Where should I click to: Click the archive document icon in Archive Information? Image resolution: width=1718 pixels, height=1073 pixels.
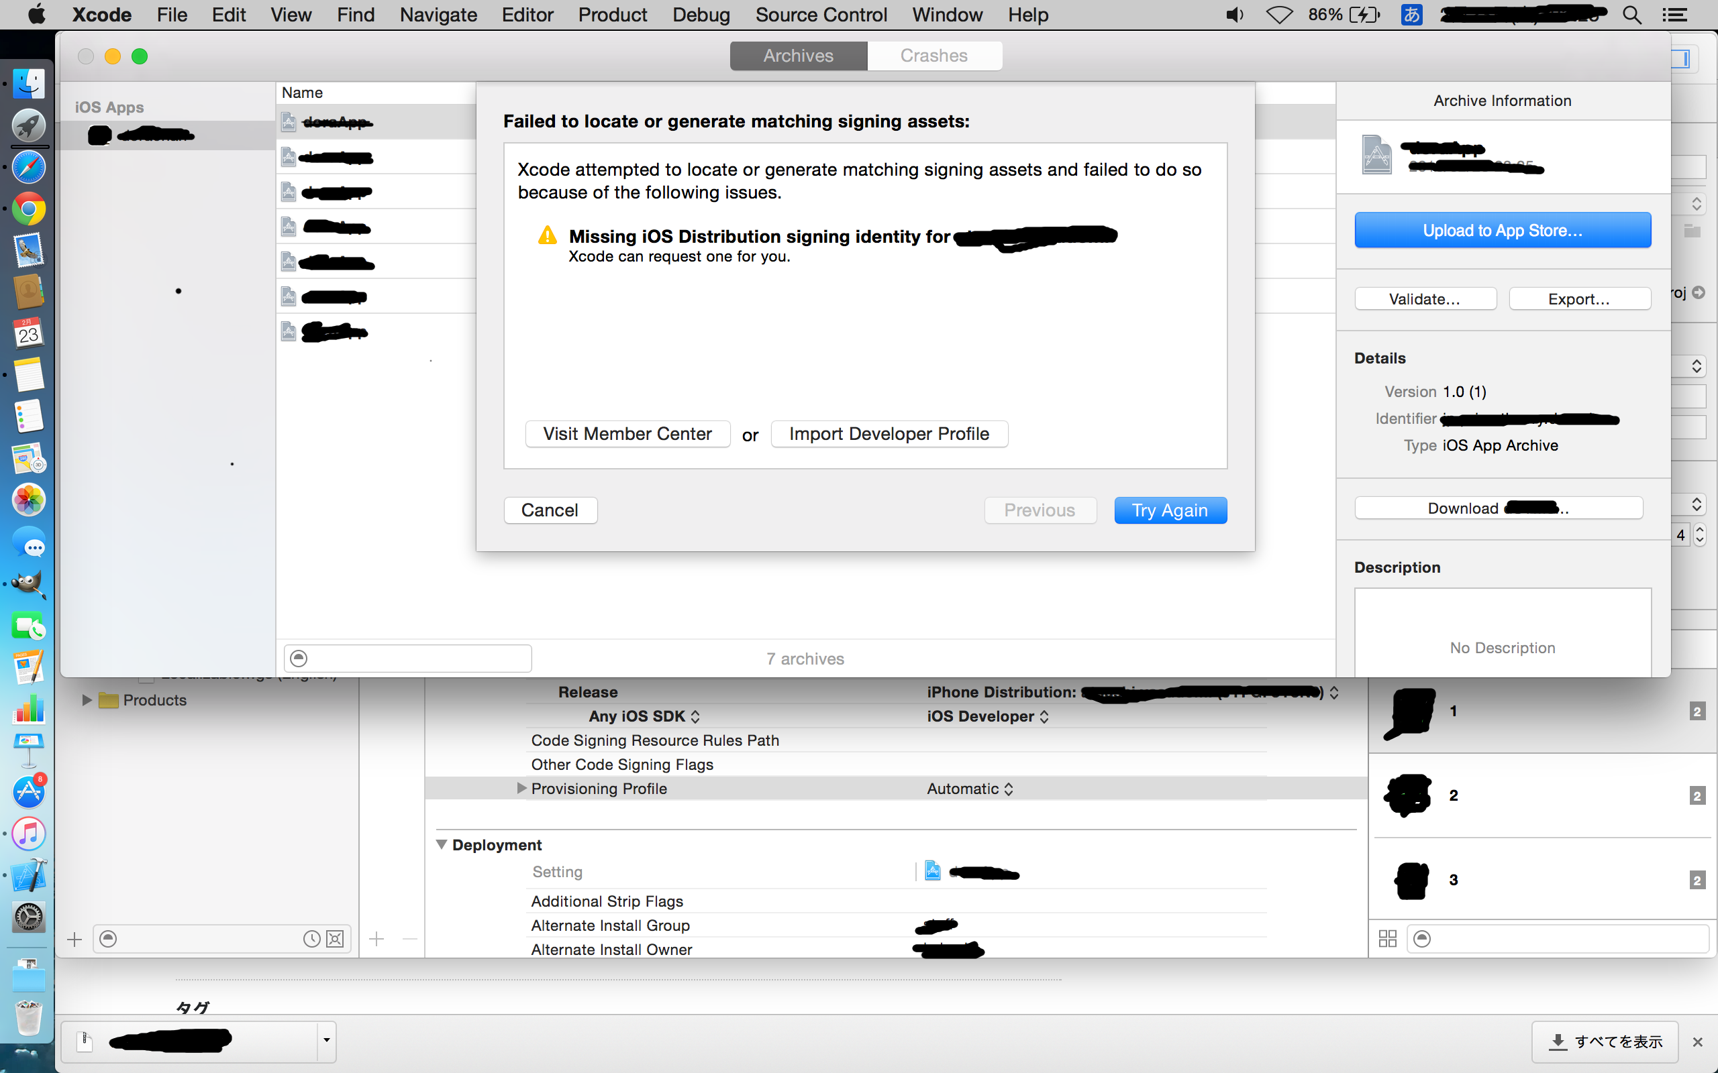coord(1376,154)
